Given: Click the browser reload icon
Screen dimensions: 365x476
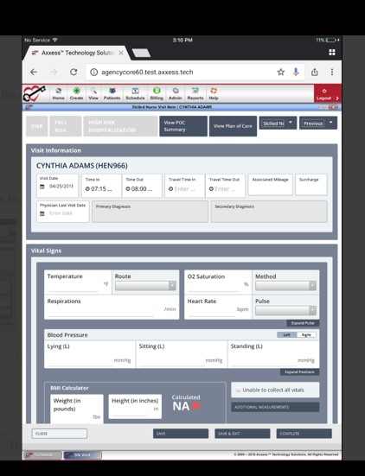Looking at the screenshot, I should [74, 72].
